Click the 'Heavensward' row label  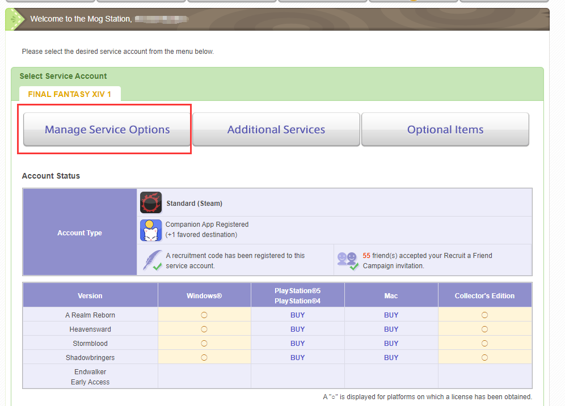[90, 329]
